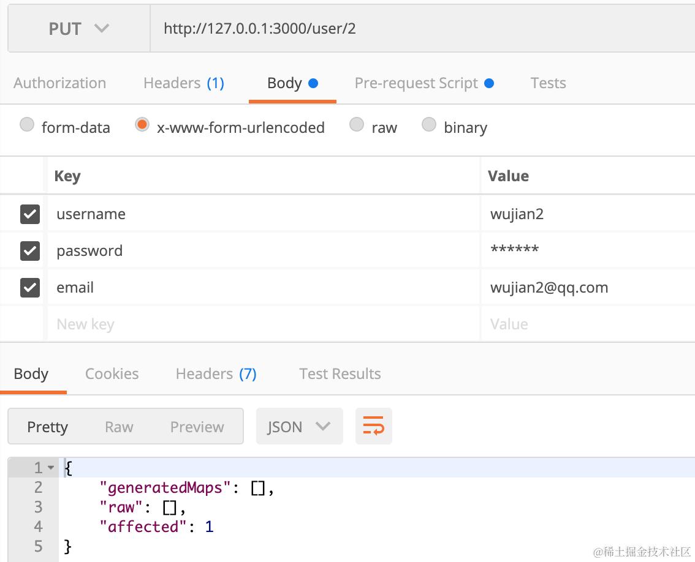Open the JSON format dropdown

[x=298, y=426]
